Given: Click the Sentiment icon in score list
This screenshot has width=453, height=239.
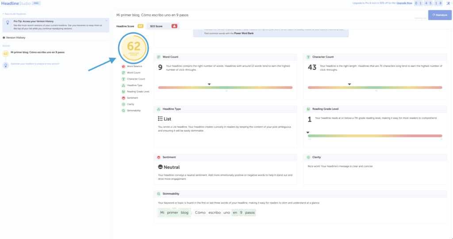Looking at the screenshot, I should [123, 98].
